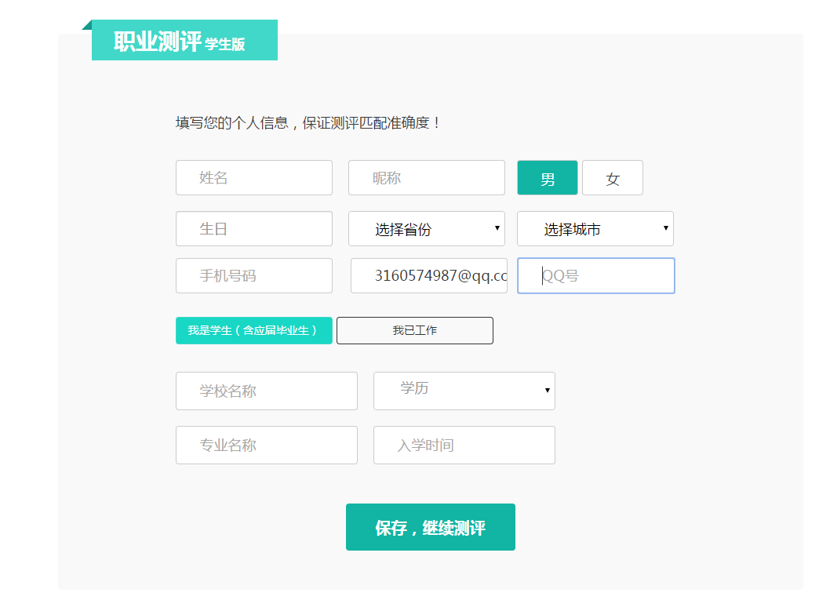Click the 入学时间 enrollment date field
This screenshot has width=819, height=600.
tap(464, 445)
